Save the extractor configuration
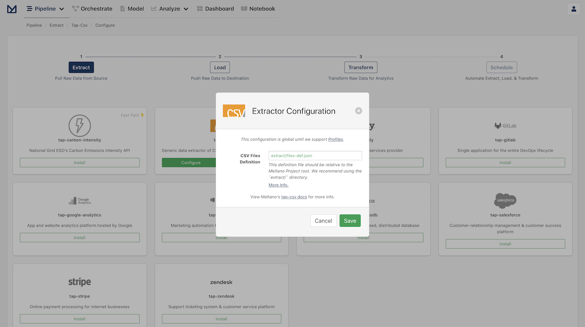 point(350,221)
